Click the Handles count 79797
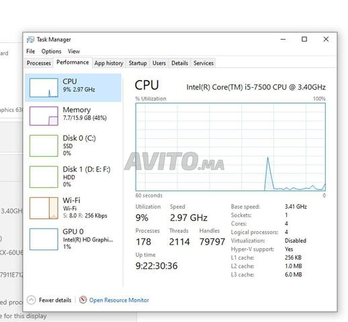348x322 pixels. tap(212, 241)
